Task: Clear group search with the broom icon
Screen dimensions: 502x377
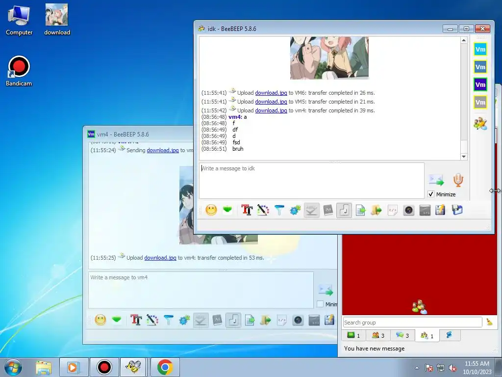Action: pyautogui.click(x=489, y=322)
